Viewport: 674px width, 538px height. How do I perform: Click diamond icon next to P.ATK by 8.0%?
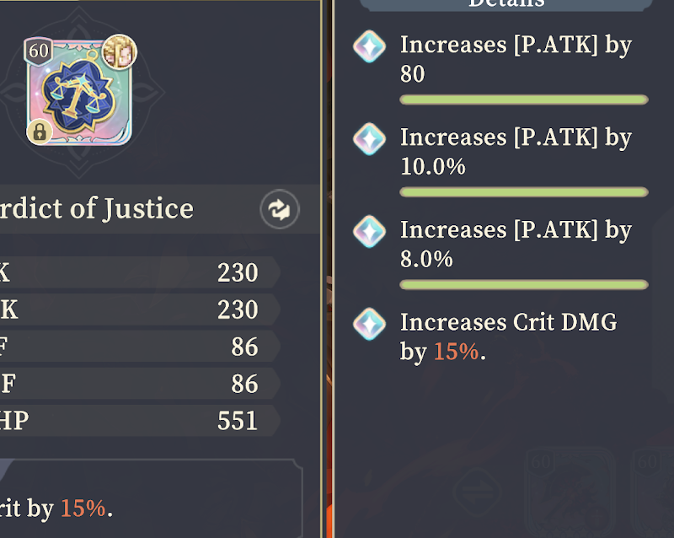click(x=369, y=231)
